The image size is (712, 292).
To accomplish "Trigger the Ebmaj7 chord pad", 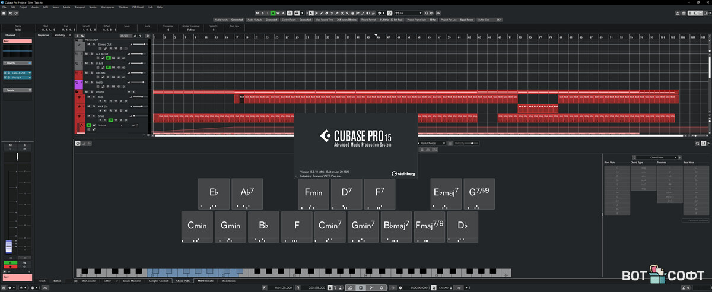I will [x=446, y=193].
